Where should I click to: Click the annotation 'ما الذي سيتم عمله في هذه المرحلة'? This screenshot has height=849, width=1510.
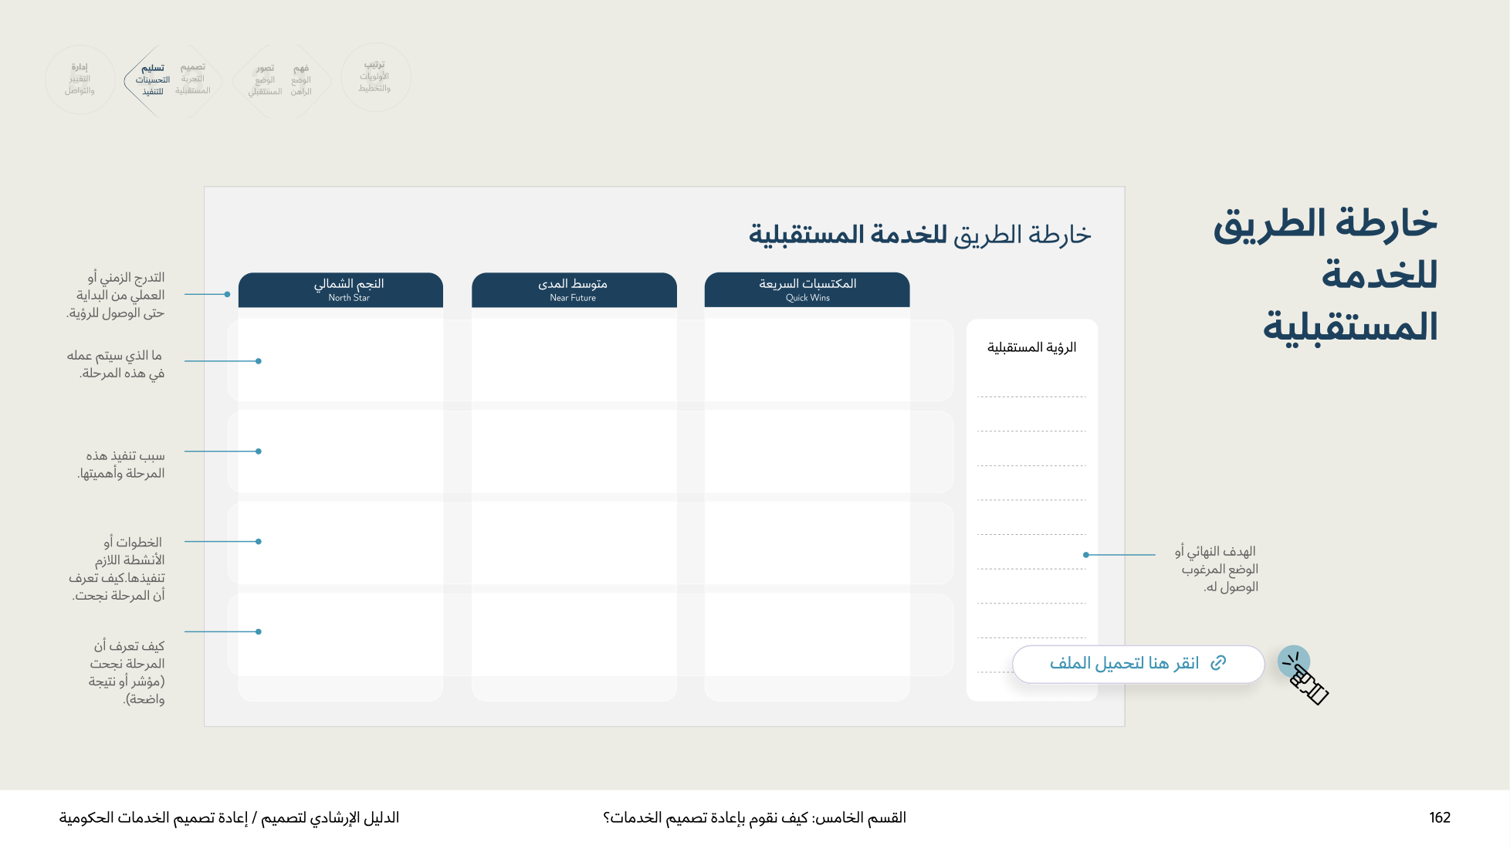[116, 364]
